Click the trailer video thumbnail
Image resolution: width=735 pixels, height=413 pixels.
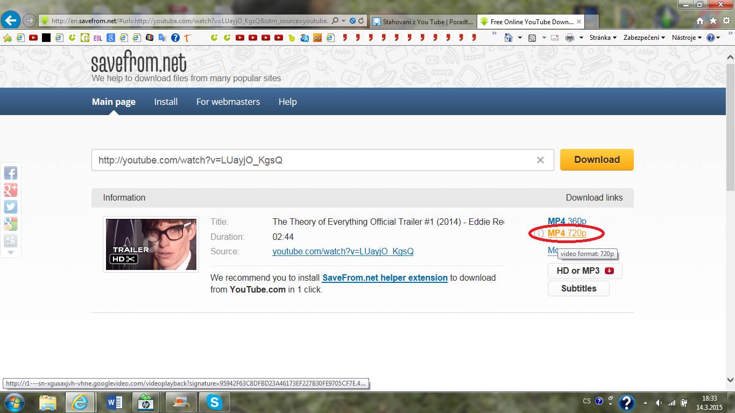[151, 244]
